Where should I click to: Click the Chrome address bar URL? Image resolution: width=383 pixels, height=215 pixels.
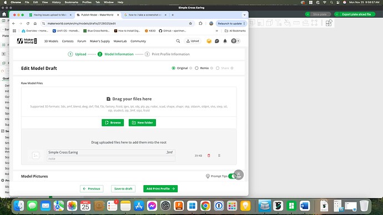(82, 23)
